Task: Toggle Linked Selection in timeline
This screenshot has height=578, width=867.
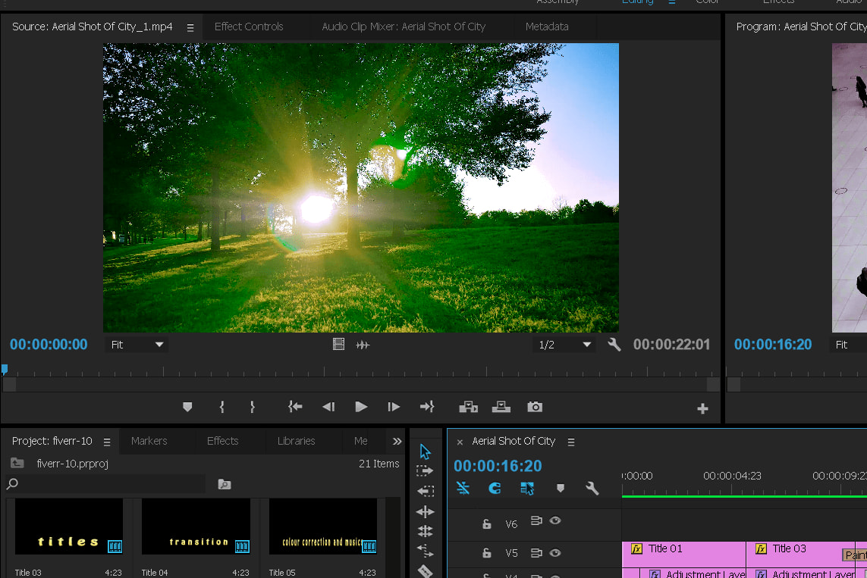Action: 527,489
